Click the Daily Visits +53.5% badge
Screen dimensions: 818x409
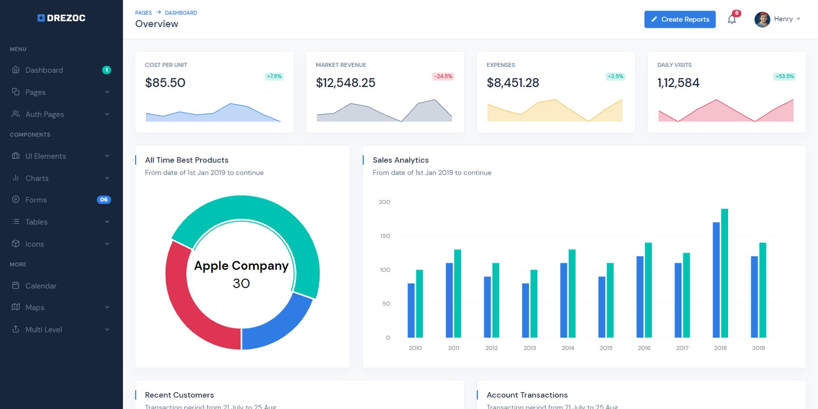coord(785,76)
